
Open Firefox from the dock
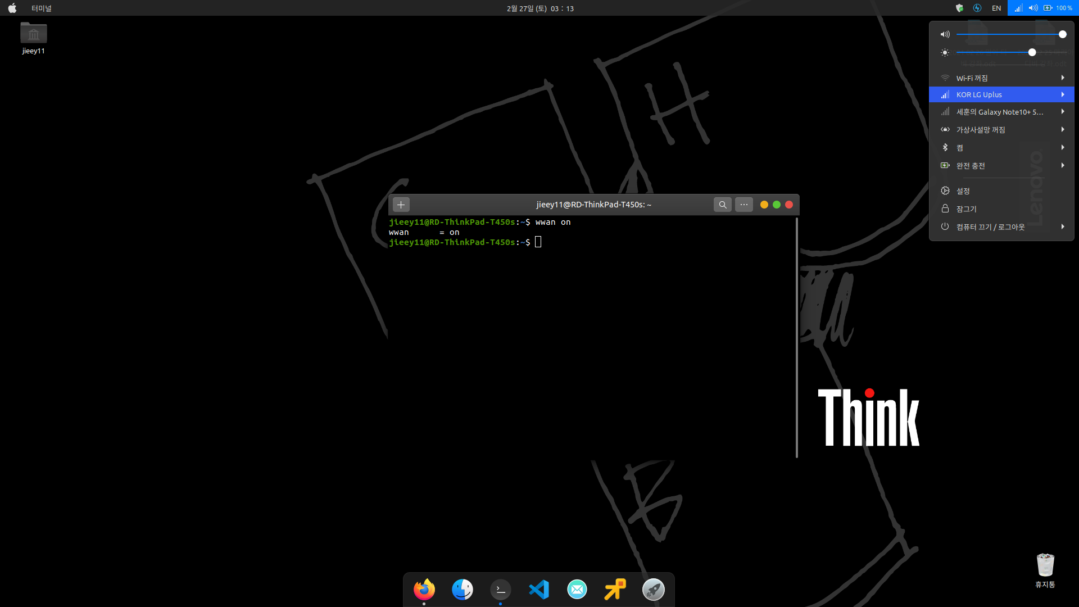[424, 589]
